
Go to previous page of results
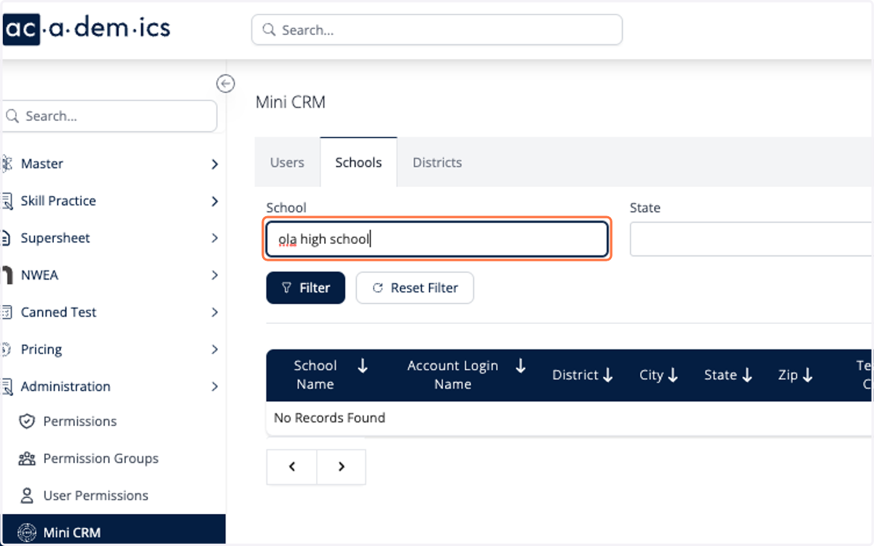[292, 467]
